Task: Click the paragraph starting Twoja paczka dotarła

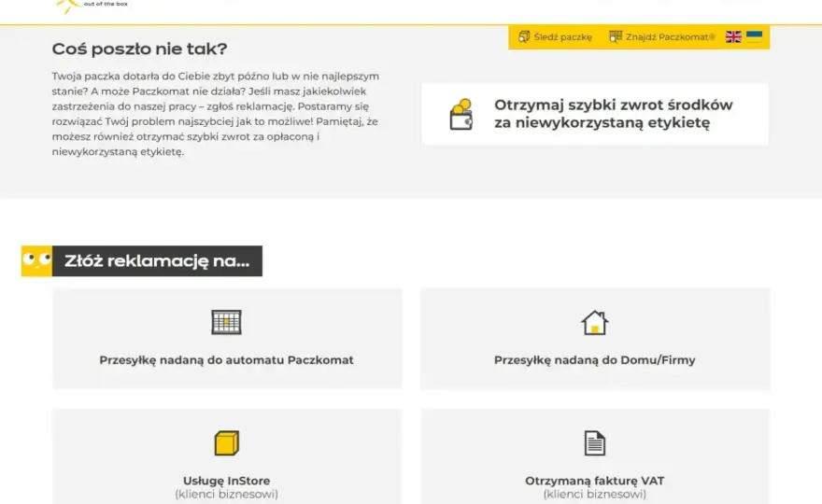Action: pos(216,114)
